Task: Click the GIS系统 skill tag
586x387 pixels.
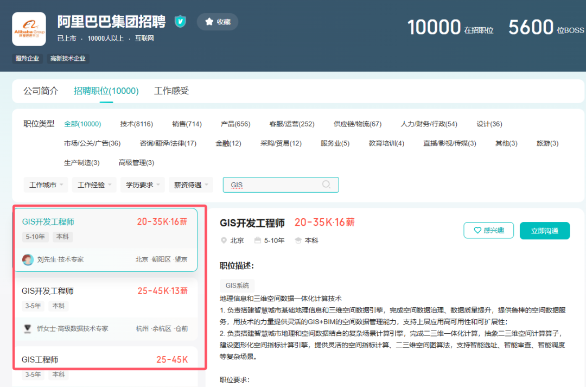Action: coord(237,286)
